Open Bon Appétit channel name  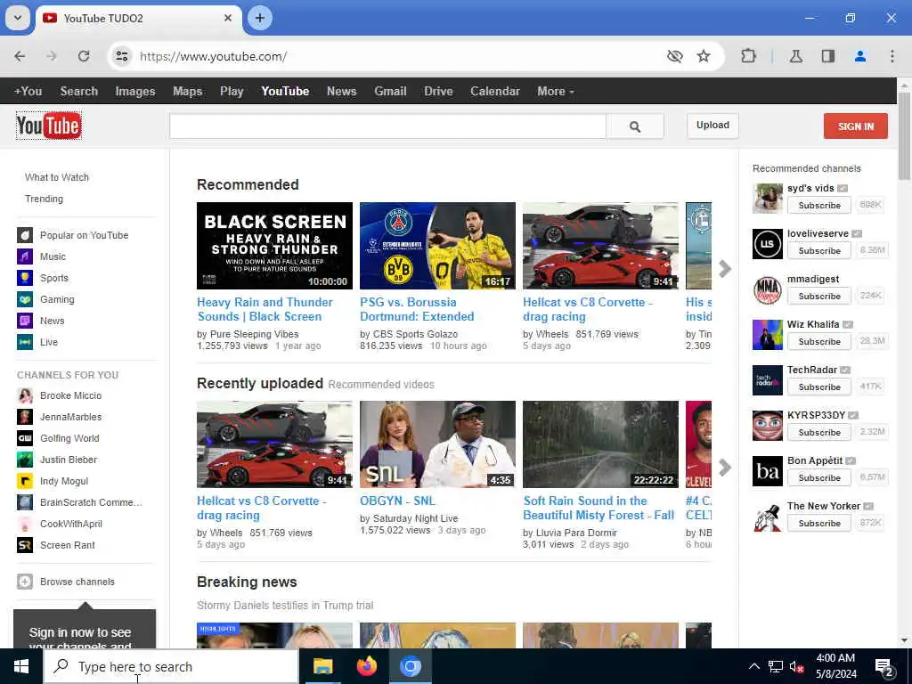(x=815, y=460)
